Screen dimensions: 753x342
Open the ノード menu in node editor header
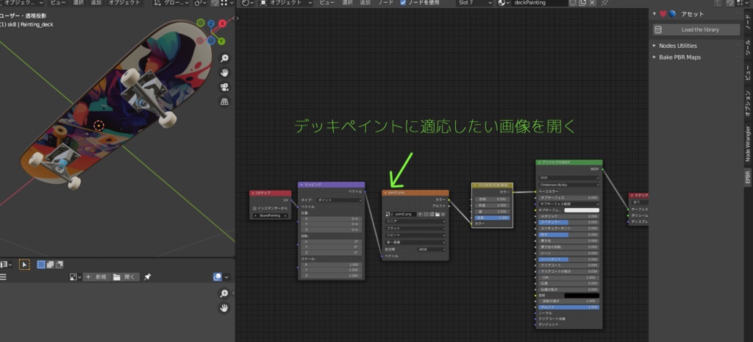[x=385, y=2]
